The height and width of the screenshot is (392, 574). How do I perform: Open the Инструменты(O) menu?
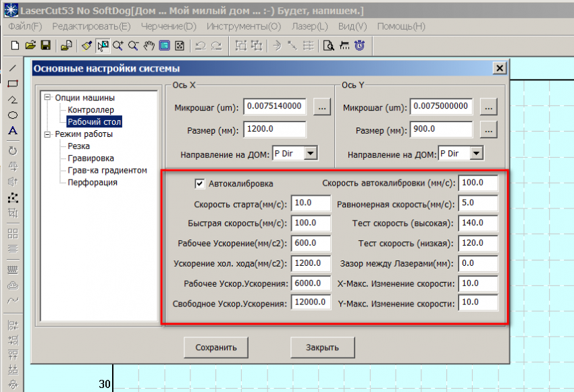coord(244,26)
